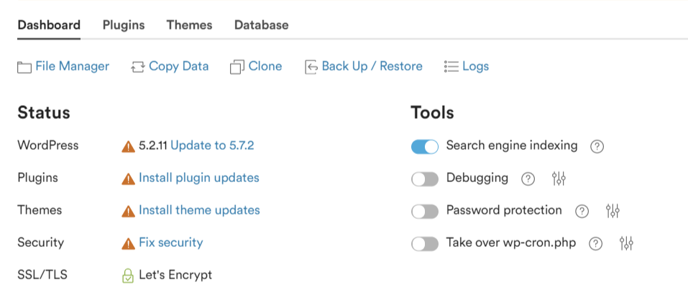Click the help icon beside Debugging
This screenshot has height=308, width=688.
[x=528, y=178]
